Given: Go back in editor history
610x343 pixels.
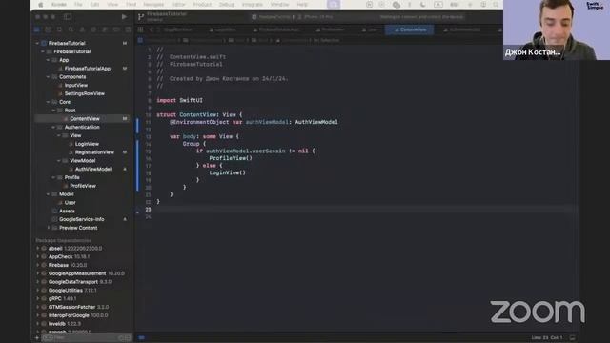Looking at the screenshot, I should [x=152, y=30].
